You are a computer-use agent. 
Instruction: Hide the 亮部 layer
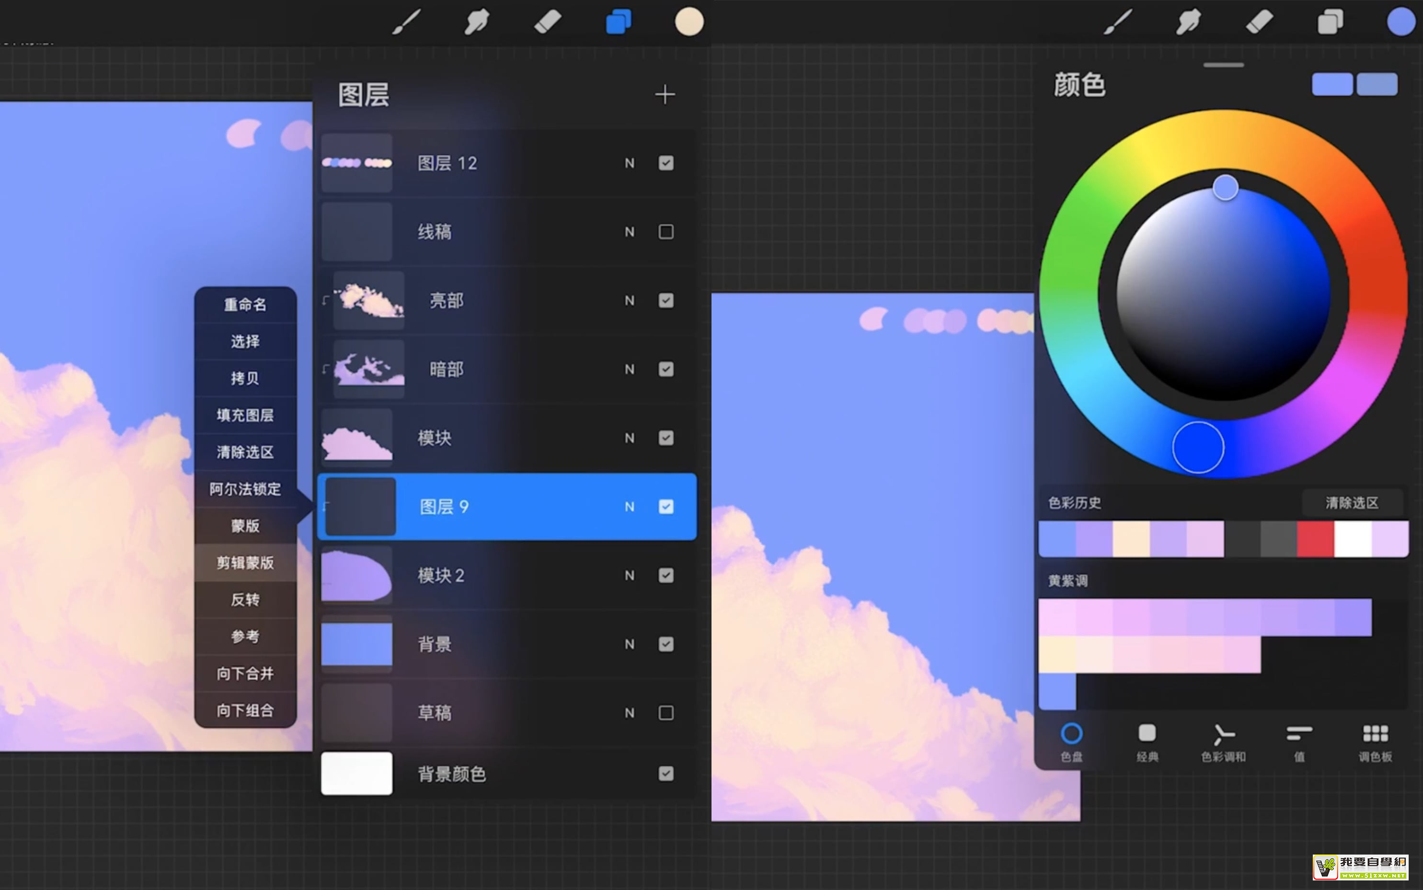pos(666,301)
